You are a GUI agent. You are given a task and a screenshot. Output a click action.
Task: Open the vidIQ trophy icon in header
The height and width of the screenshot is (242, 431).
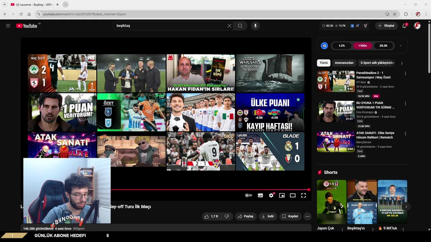(365, 26)
